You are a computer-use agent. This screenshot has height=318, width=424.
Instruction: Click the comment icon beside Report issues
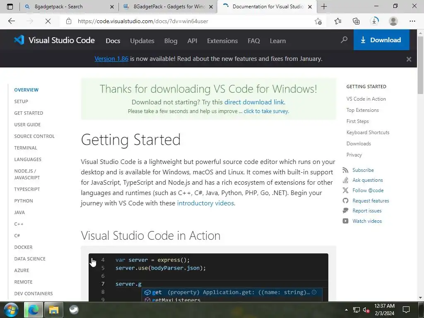click(x=345, y=211)
